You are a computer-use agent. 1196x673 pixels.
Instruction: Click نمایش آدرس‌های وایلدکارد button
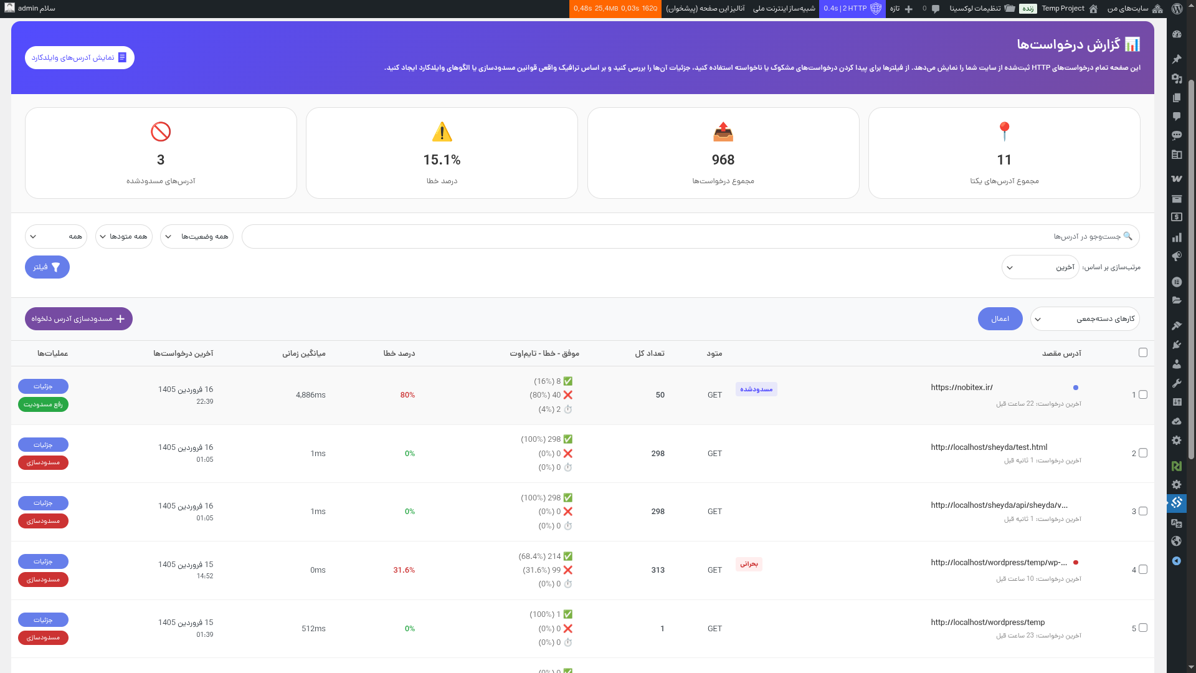coord(80,57)
